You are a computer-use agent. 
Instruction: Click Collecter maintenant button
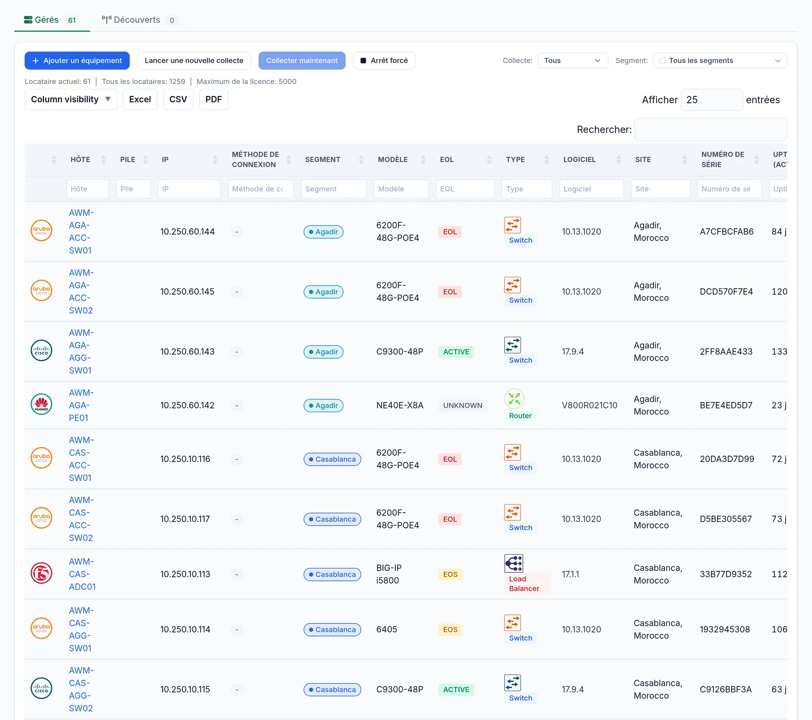302,61
